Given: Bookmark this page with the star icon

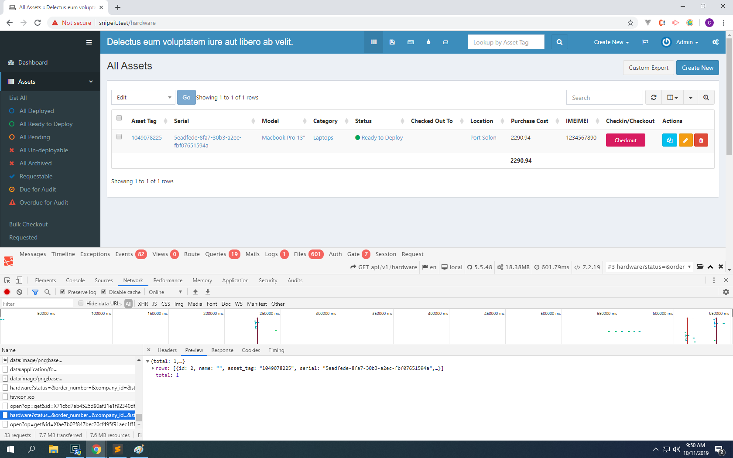Looking at the screenshot, I should coord(630,23).
